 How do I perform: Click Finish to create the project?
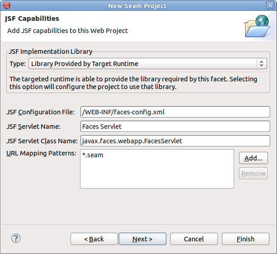point(245,239)
